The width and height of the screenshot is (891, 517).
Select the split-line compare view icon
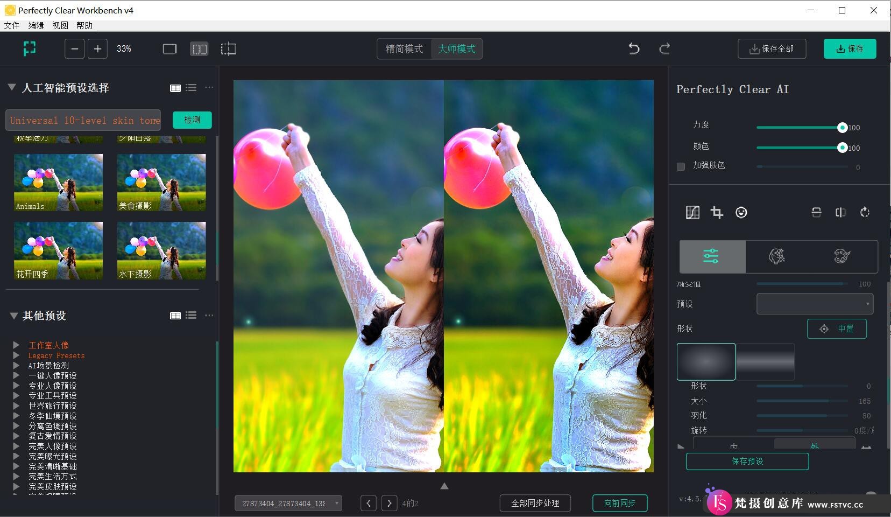[229, 49]
